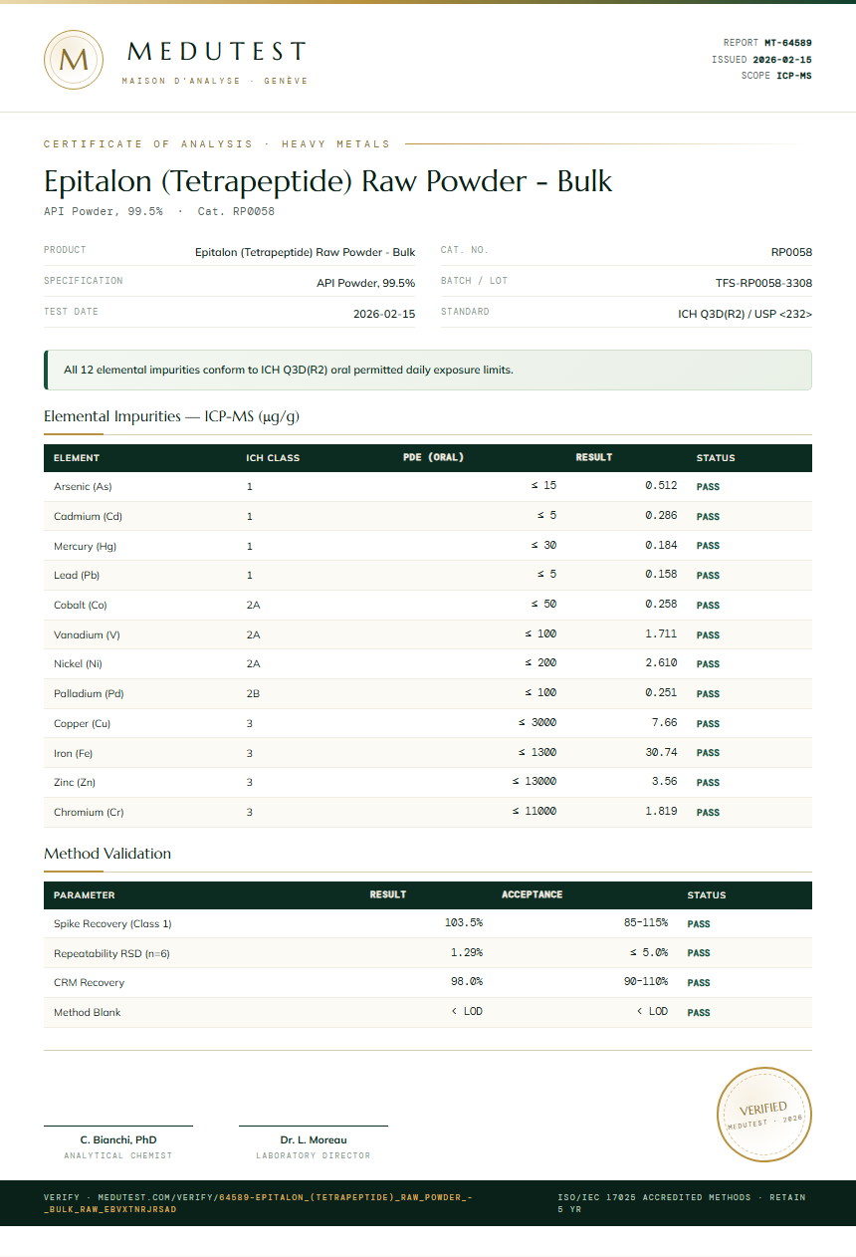Click Vanadium result 1.711
Image resolution: width=856 pixels, height=1257 pixels.
(x=661, y=634)
